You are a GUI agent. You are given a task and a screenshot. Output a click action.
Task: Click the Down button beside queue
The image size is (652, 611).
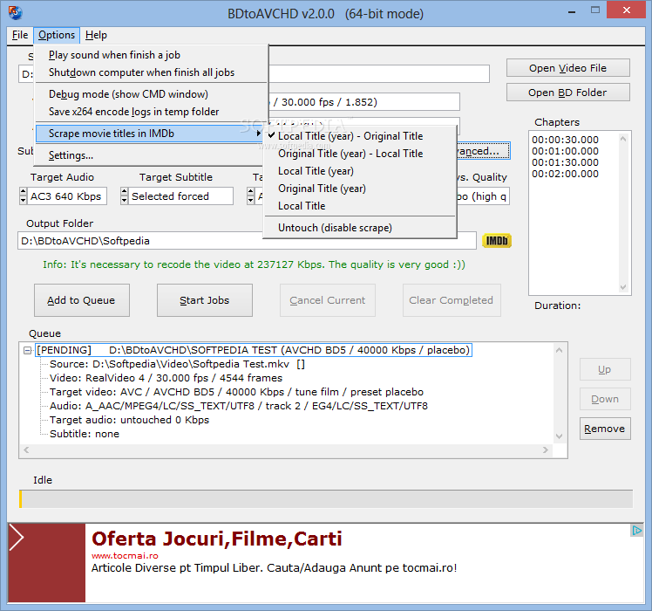tap(605, 399)
